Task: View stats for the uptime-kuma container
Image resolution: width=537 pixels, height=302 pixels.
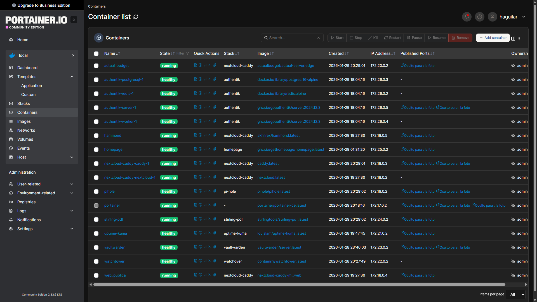Action: pos(205,233)
